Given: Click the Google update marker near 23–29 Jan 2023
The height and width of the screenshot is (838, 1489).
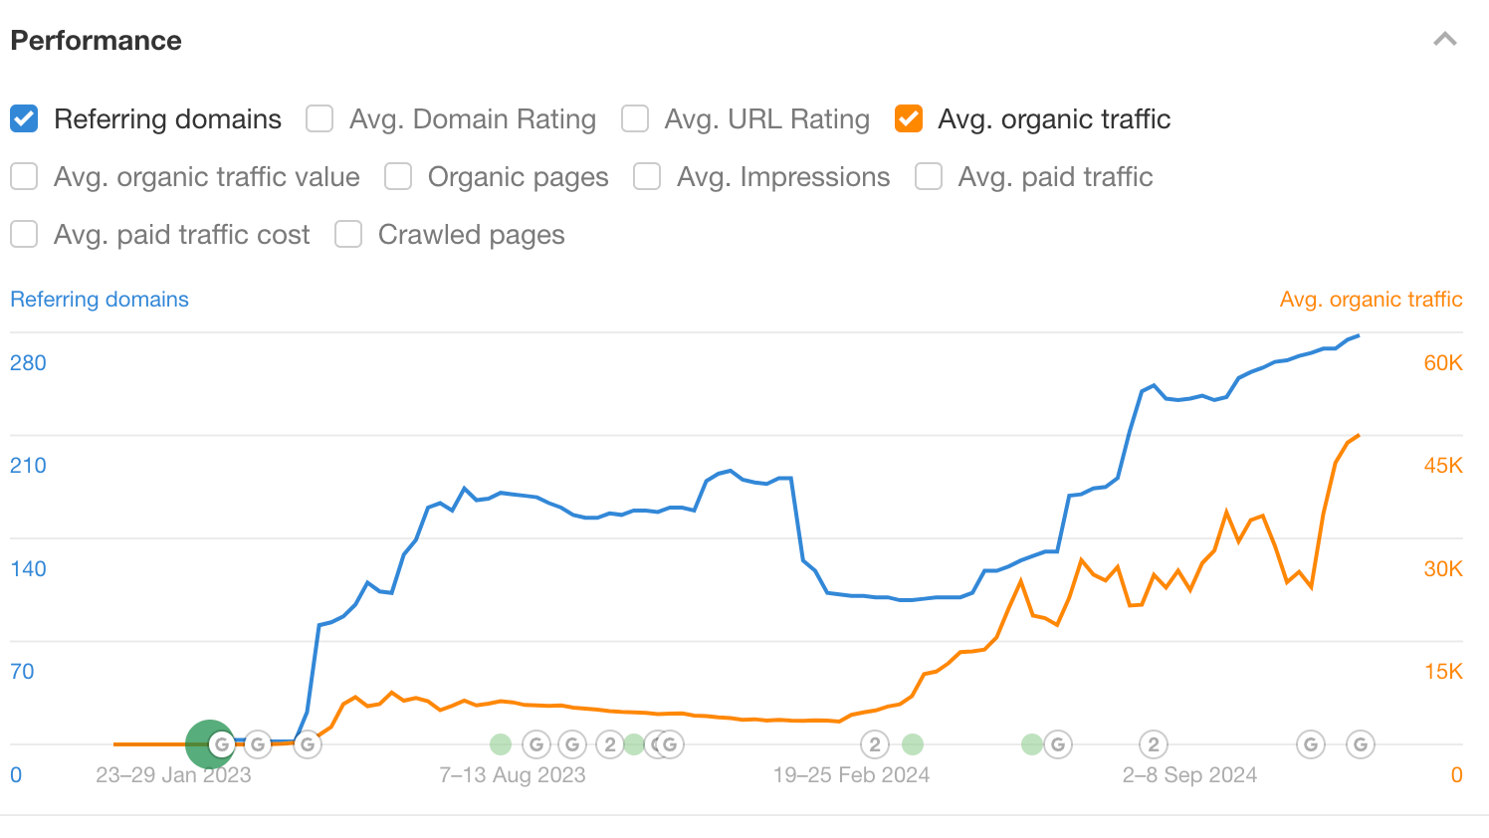Looking at the screenshot, I should tap(222, 743).
